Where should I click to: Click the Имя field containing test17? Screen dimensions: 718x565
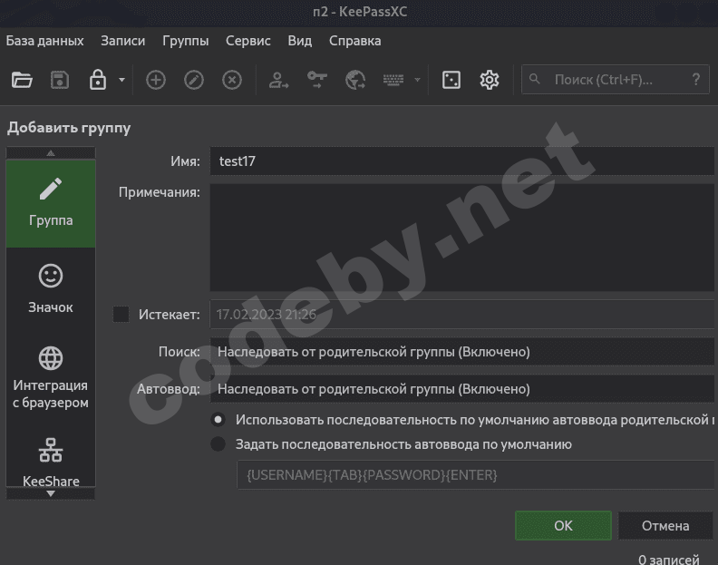461,161
